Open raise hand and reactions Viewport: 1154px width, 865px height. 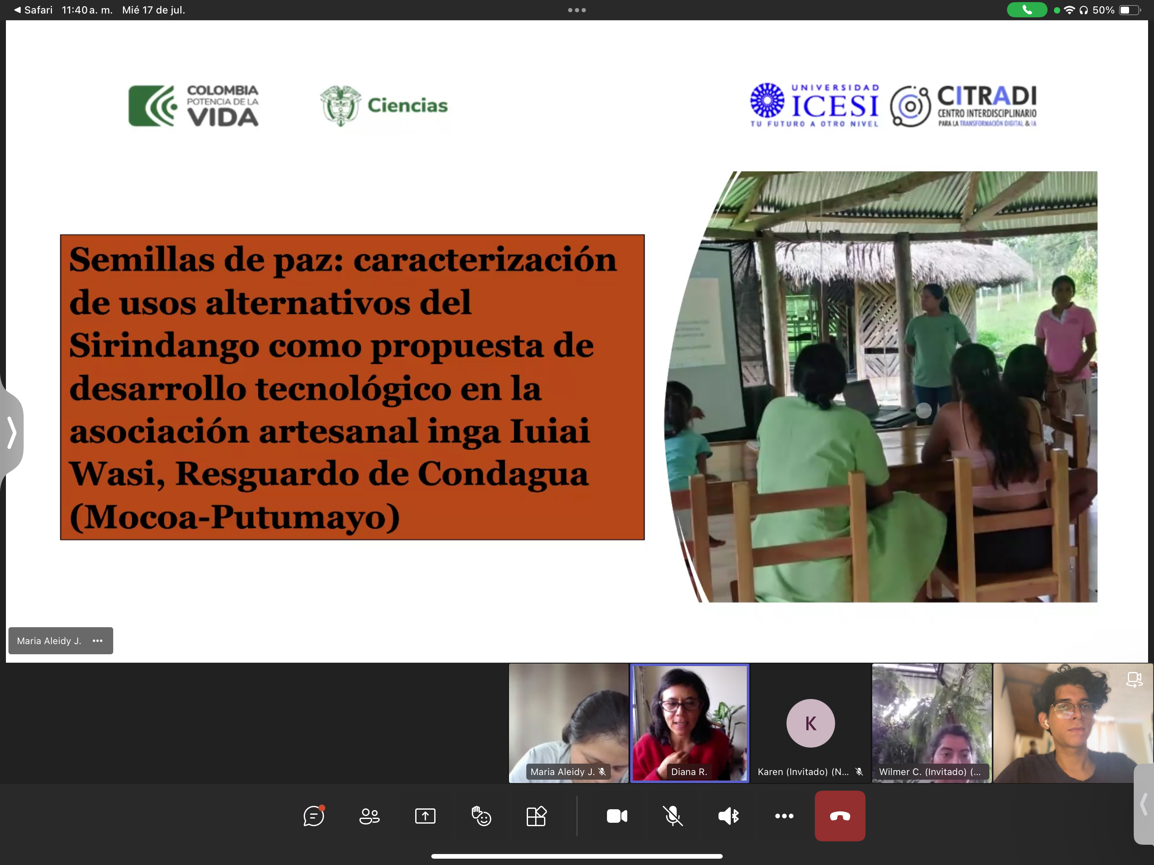(x=481, y=816)
